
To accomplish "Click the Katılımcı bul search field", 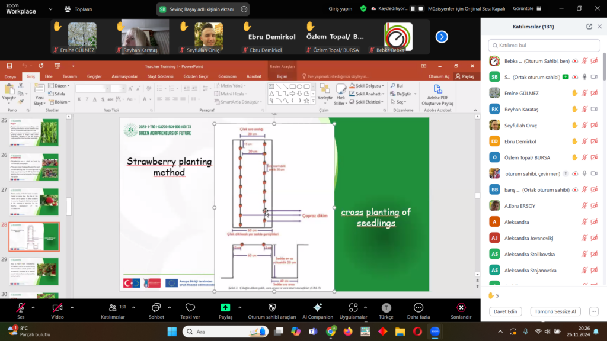I will click(x=542, y=45).
